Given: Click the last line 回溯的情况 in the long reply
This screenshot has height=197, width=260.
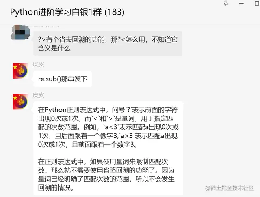Looking at the screenshot, I should click(56, 188).
